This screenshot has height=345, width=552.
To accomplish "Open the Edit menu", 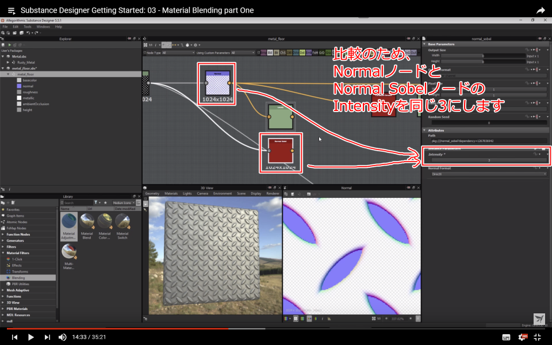I will click(16, 27).
